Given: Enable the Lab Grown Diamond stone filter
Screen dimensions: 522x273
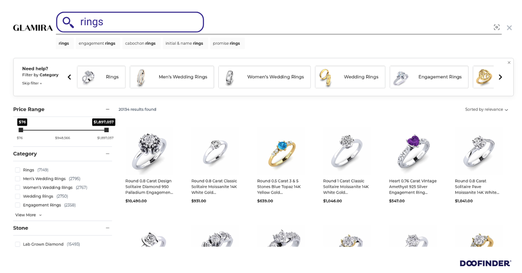Looking at the screenshot, I should tap(17, 244).
